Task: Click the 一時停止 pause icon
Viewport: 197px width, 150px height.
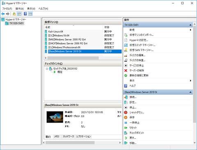Action: (126, 123)
